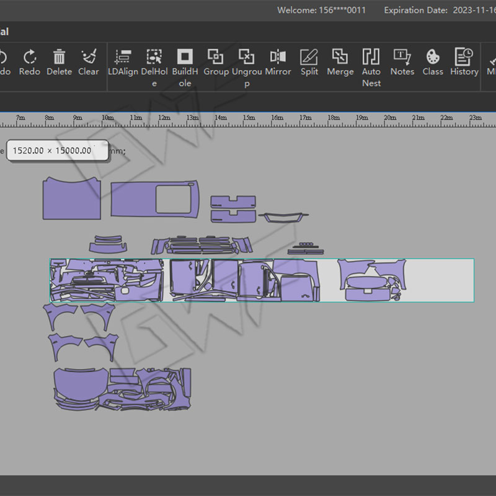The image size is (496, 496).
Task: Select the Split tool
Action: point(309,58)
